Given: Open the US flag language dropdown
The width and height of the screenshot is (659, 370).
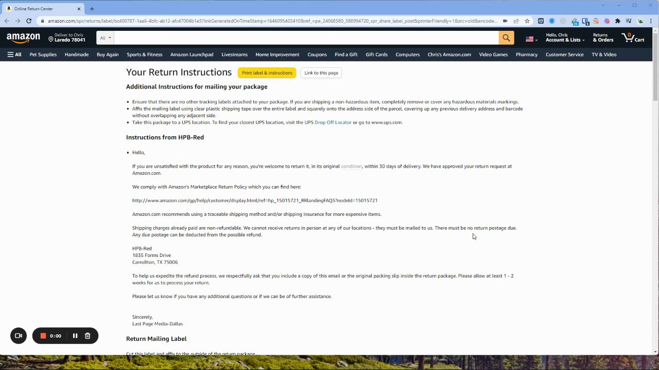Looking at the screenshot, I should tap(531, 39).
